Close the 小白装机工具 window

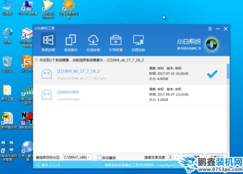pyautogui.click(x=226, y=29)
